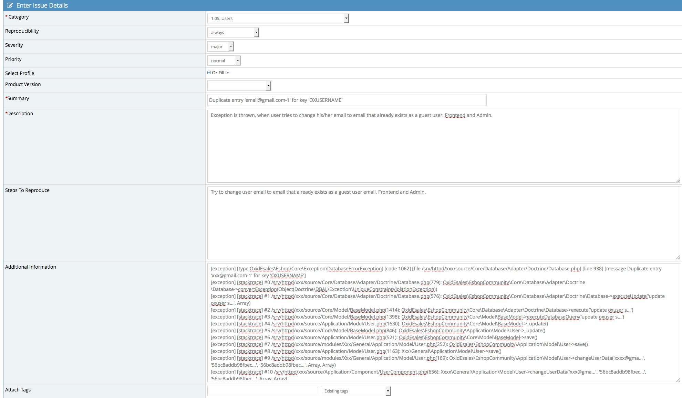Grab the Additional Information resize handle
The width and height of the screenshot is (682, 398).
coord(678,380)
